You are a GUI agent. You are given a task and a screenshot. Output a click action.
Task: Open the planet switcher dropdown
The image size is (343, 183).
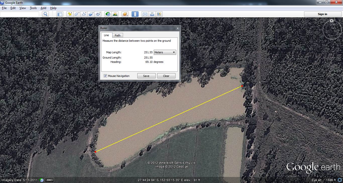point(125,14)
